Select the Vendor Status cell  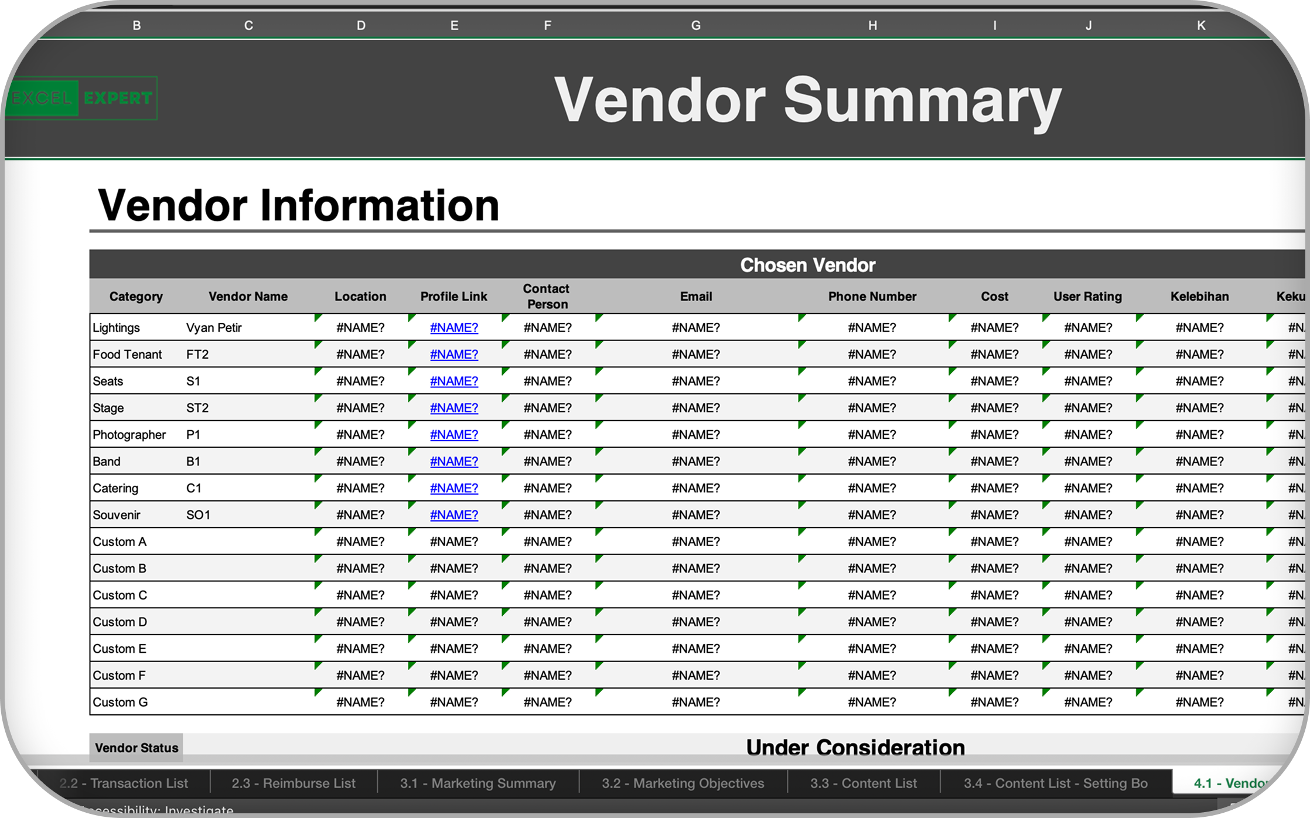click(x=137, y=748)
